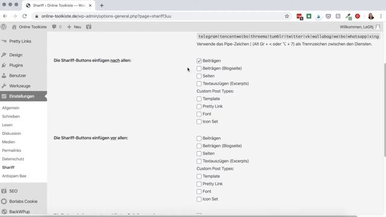Check Pretty Link under insert-after section
Image resolution: width=386 pixels, height=217 pixels.
[x=199, y=107]
